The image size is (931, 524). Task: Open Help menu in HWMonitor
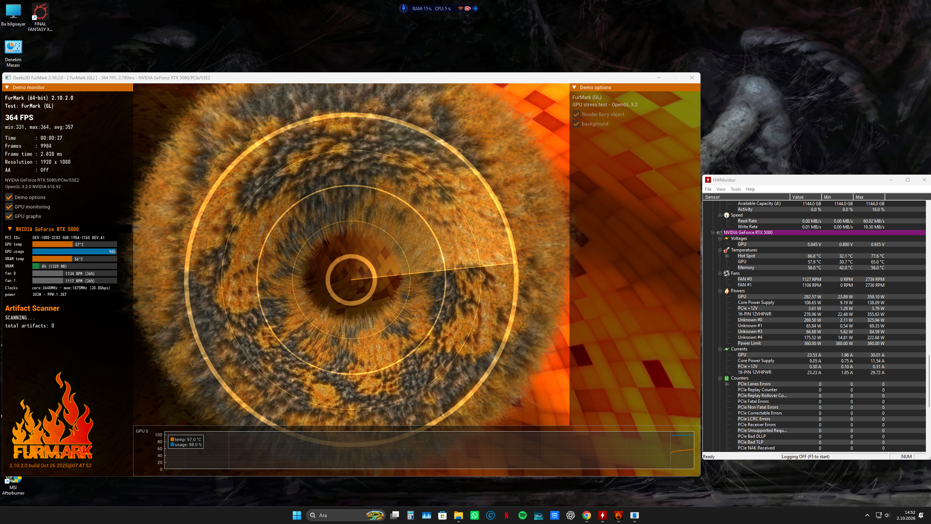click(750, 189)
